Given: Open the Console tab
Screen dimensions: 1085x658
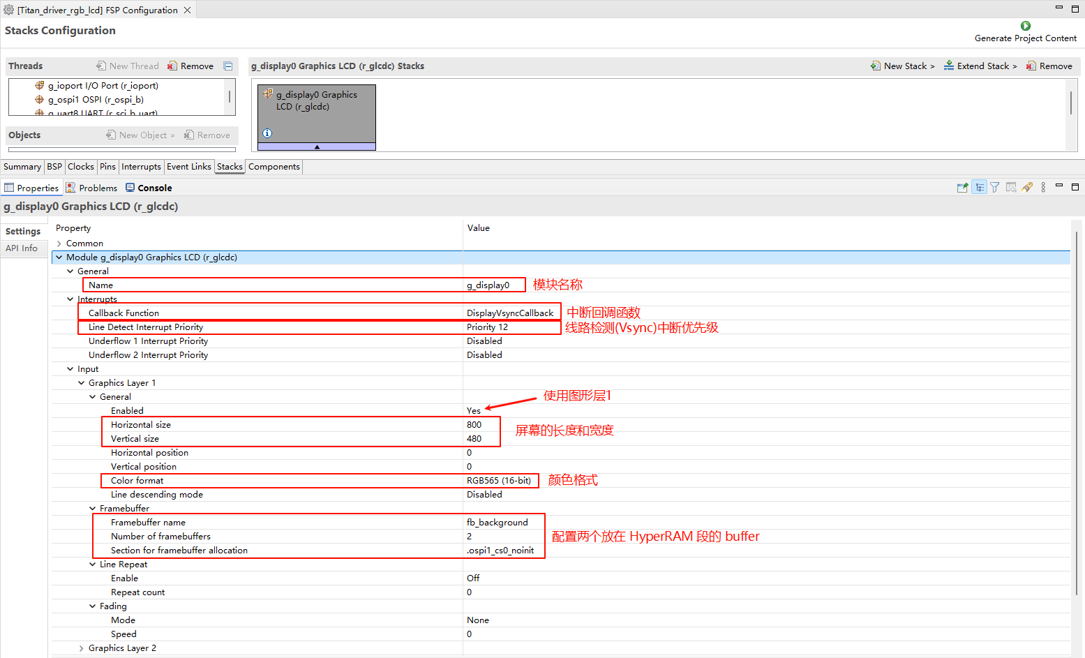Looking at the screenshot, I should (x=149, y=188).
